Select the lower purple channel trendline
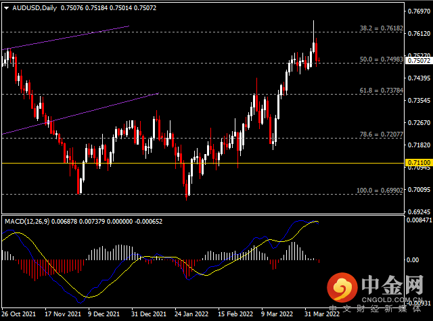Image resolution: width=433 pixels, height=321 pixels. click(x=80, y=114)
